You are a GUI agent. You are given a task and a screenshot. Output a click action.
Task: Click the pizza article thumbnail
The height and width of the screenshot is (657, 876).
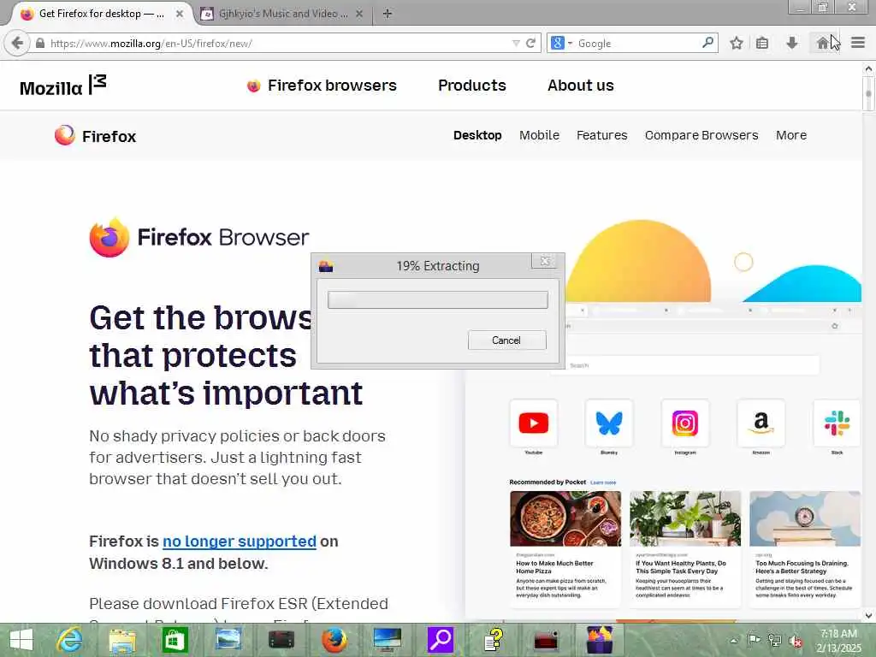click(x=565, y=518)
